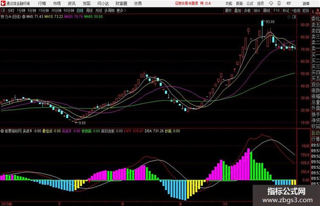
Task: Open the 财富圈 menu
Action: pos(121,3)
